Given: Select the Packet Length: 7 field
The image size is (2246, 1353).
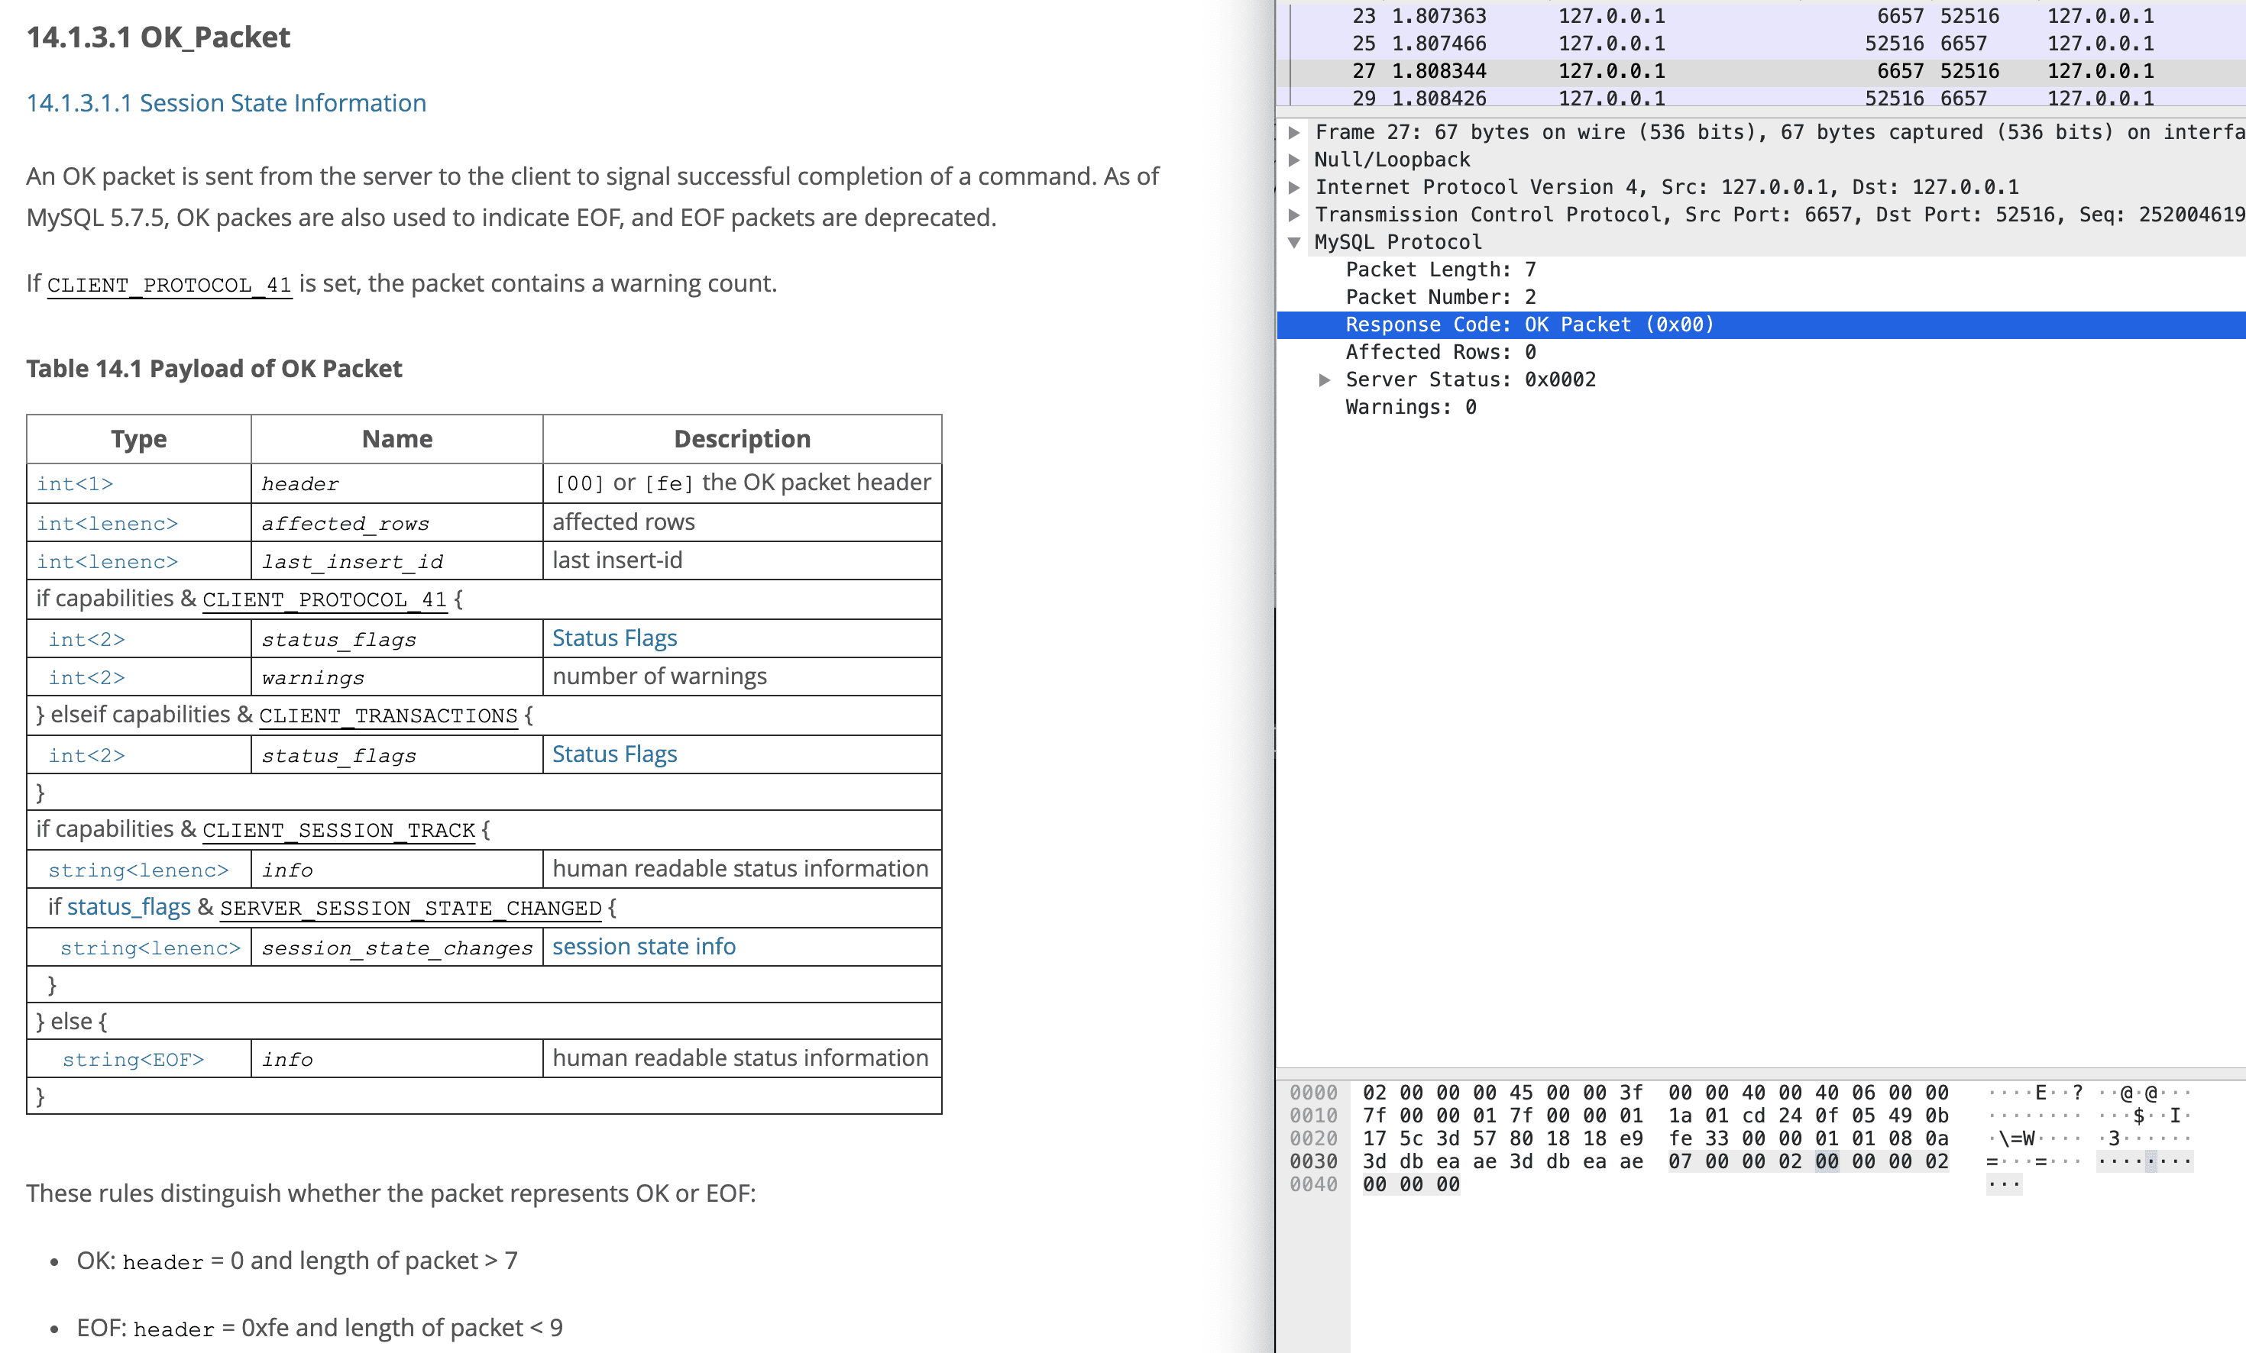Looking at the screenshot, I should pyautogui.click(x=1440, y=270).
